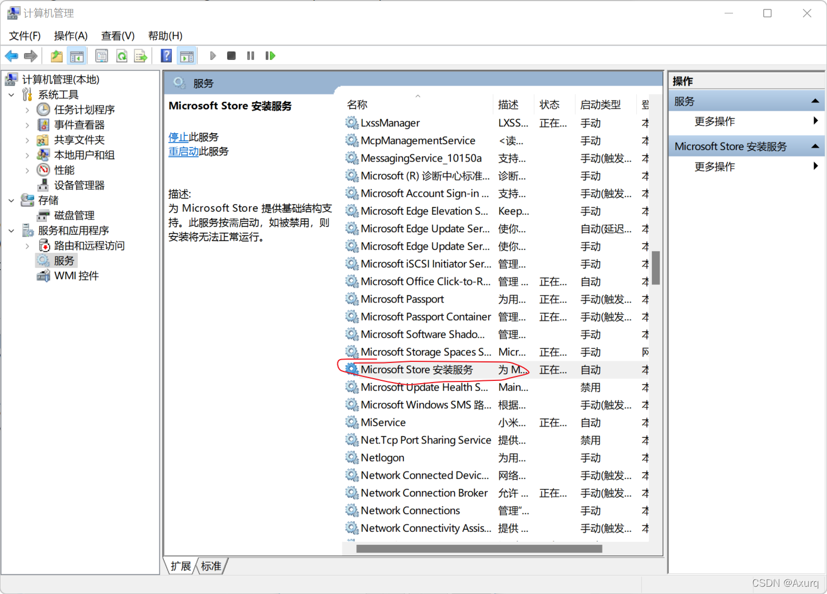Image resolution: width=827 pixels, height=594 pixels.
Task: Click the gear icon of Netlogon row
Action: point(351,458)
